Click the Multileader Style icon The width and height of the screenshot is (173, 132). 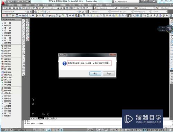[157, 8]
